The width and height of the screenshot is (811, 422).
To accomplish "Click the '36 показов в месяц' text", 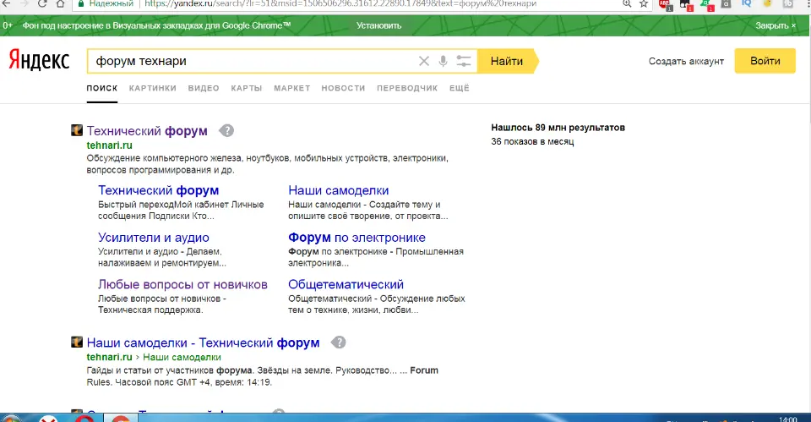I will [x=532, y=141].
